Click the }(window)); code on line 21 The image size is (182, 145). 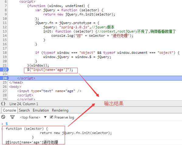coord(38,65)
